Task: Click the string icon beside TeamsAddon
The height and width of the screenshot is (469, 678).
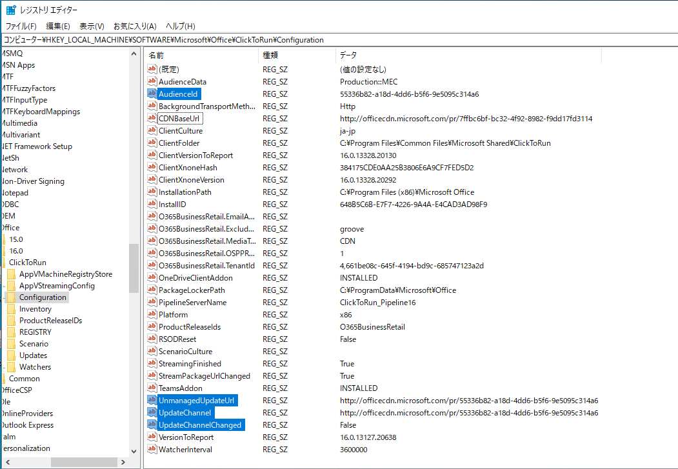Action: 152,388
